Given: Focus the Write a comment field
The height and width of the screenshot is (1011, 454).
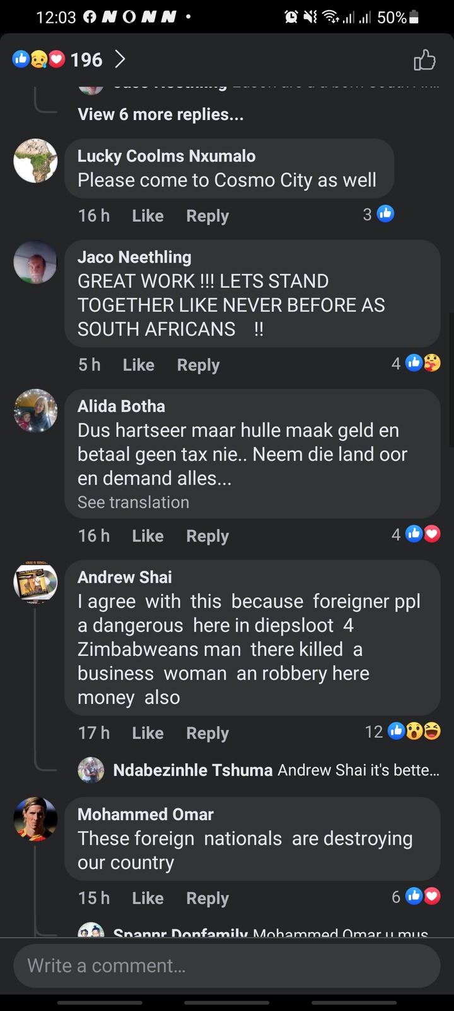Looking at the screenshot, I should coord(227,966).
